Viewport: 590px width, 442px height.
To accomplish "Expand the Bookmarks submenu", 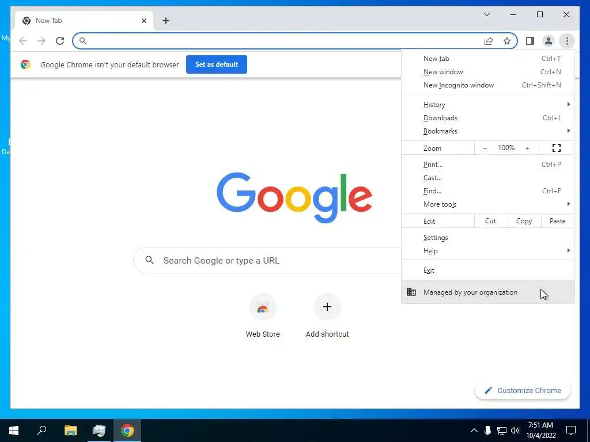I will pos(487,131).
